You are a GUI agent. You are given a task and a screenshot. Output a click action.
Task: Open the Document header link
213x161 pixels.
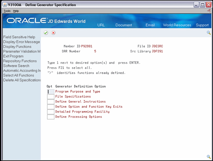(x=124, y=25)
